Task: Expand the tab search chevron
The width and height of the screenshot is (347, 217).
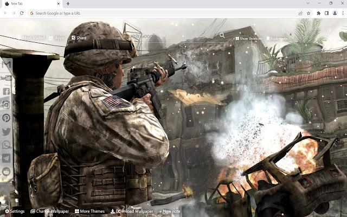Action: point(308,3)
